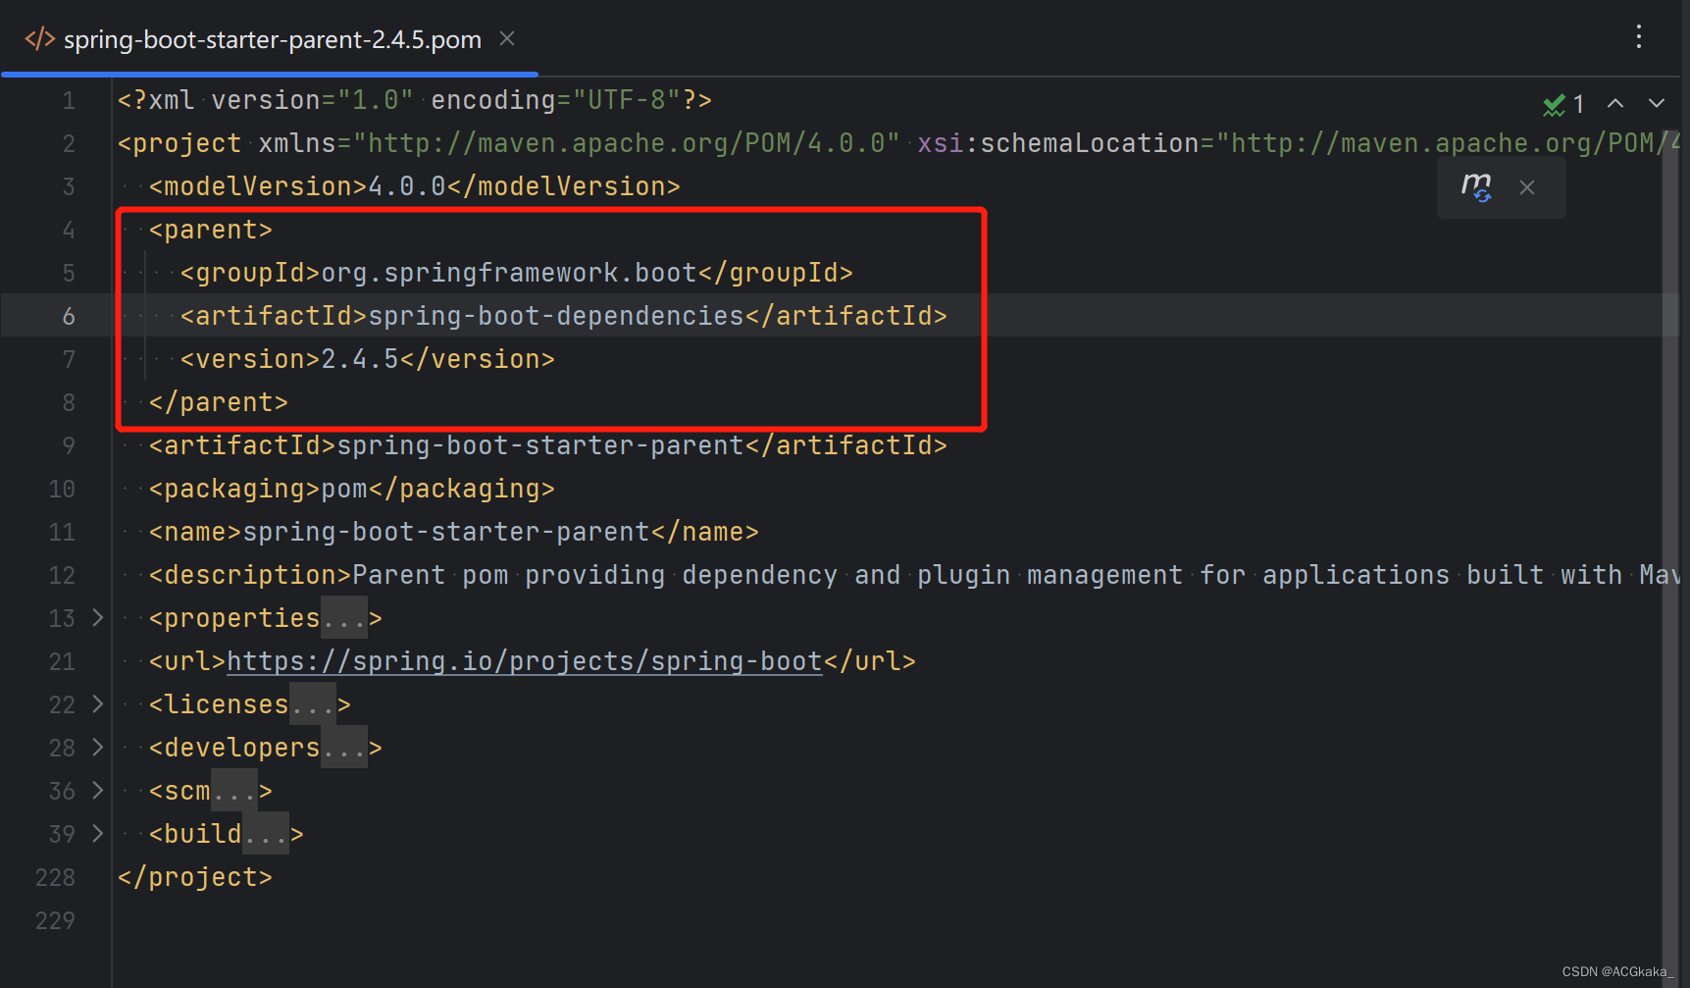Click the licenses folded ellipsis placeholder

(313, 704)
